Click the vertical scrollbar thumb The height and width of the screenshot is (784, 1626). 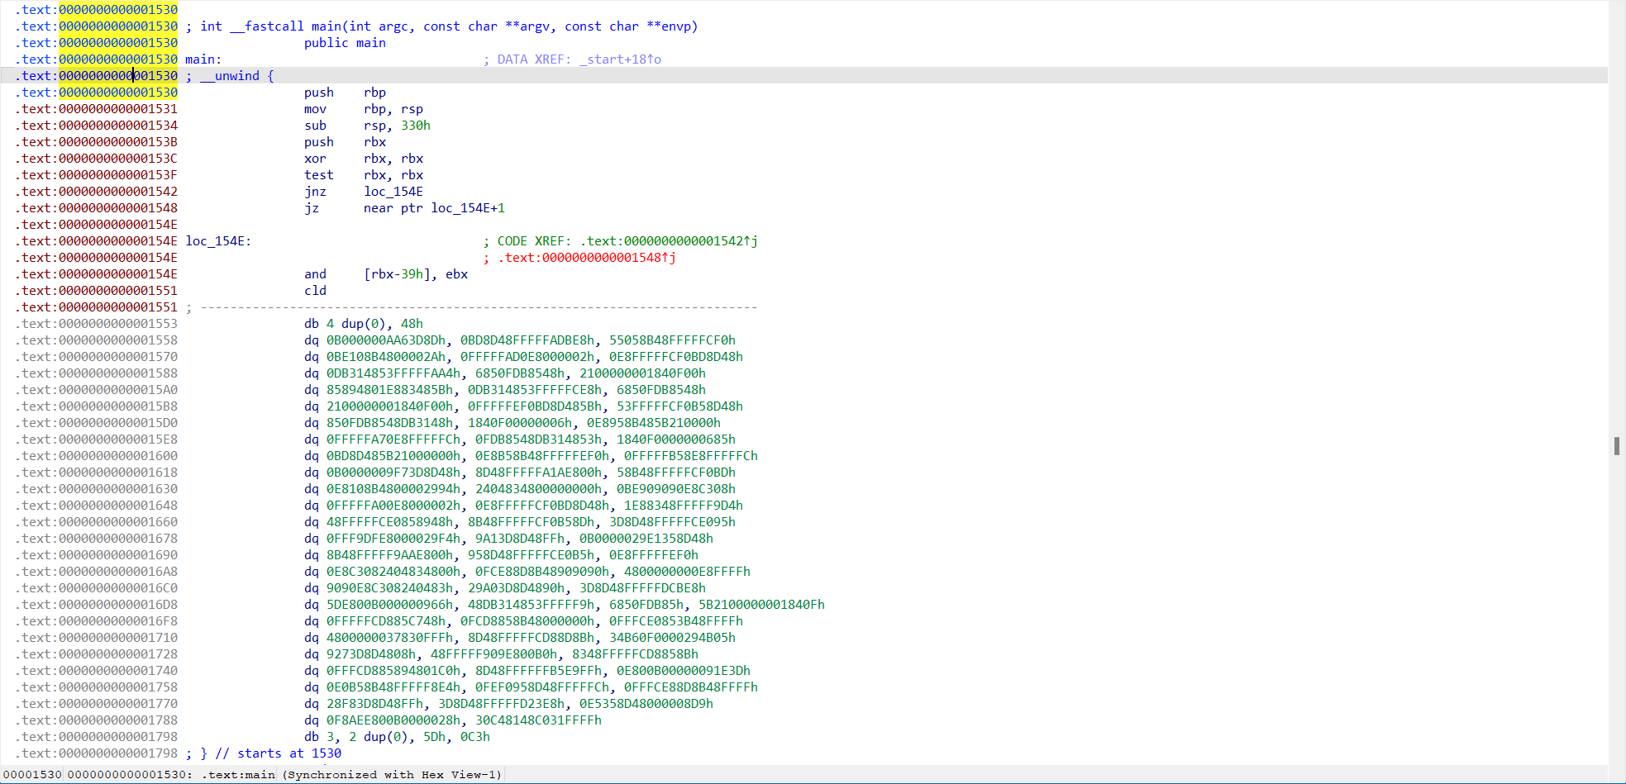pyautogui.click(x=1617, y=446)
